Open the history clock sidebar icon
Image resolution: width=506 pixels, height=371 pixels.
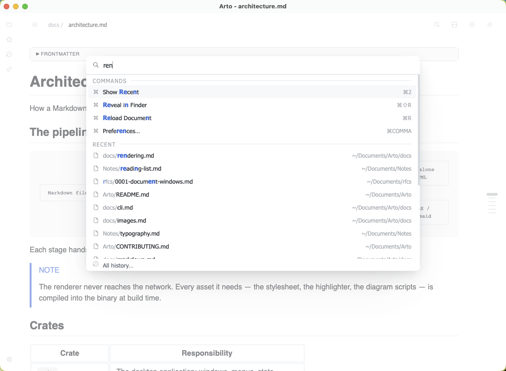click(x=9, y=54)
